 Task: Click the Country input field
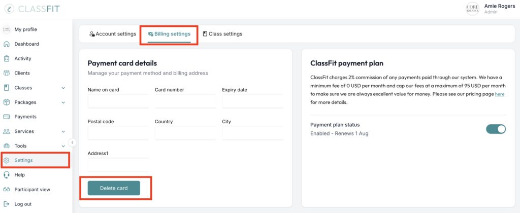(185, 133)
